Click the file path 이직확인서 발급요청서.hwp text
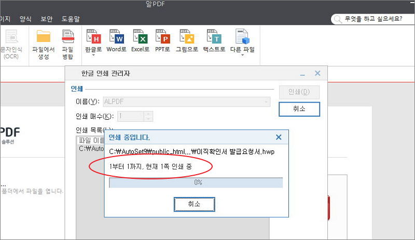Screen dimensions: 415x240 click(191, 152)
